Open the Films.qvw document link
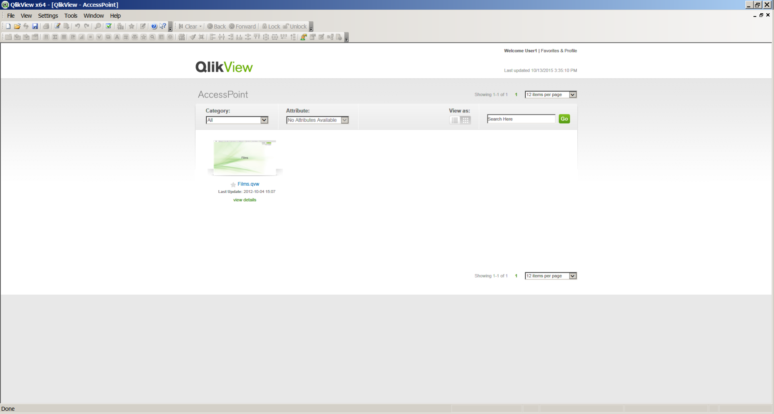The height and width of the screenshot is (414, 774). [x=248, y=184]
